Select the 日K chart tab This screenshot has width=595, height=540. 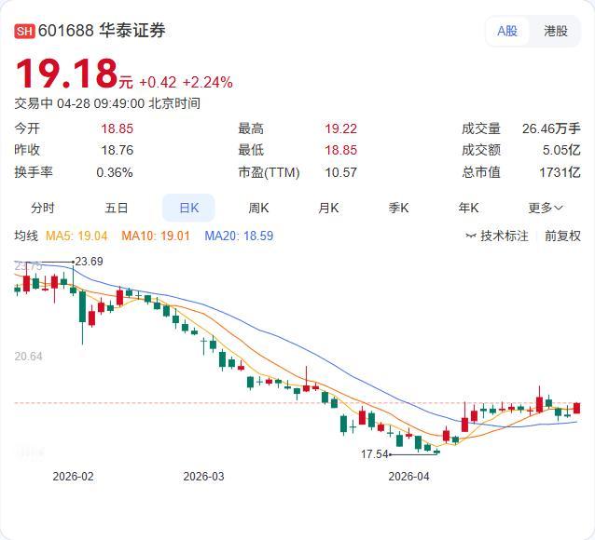(x=188, y=208)
